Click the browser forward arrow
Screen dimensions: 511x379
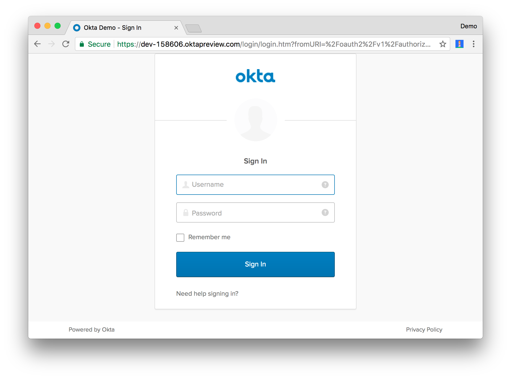pyautogui.click(x=52, y=44)
